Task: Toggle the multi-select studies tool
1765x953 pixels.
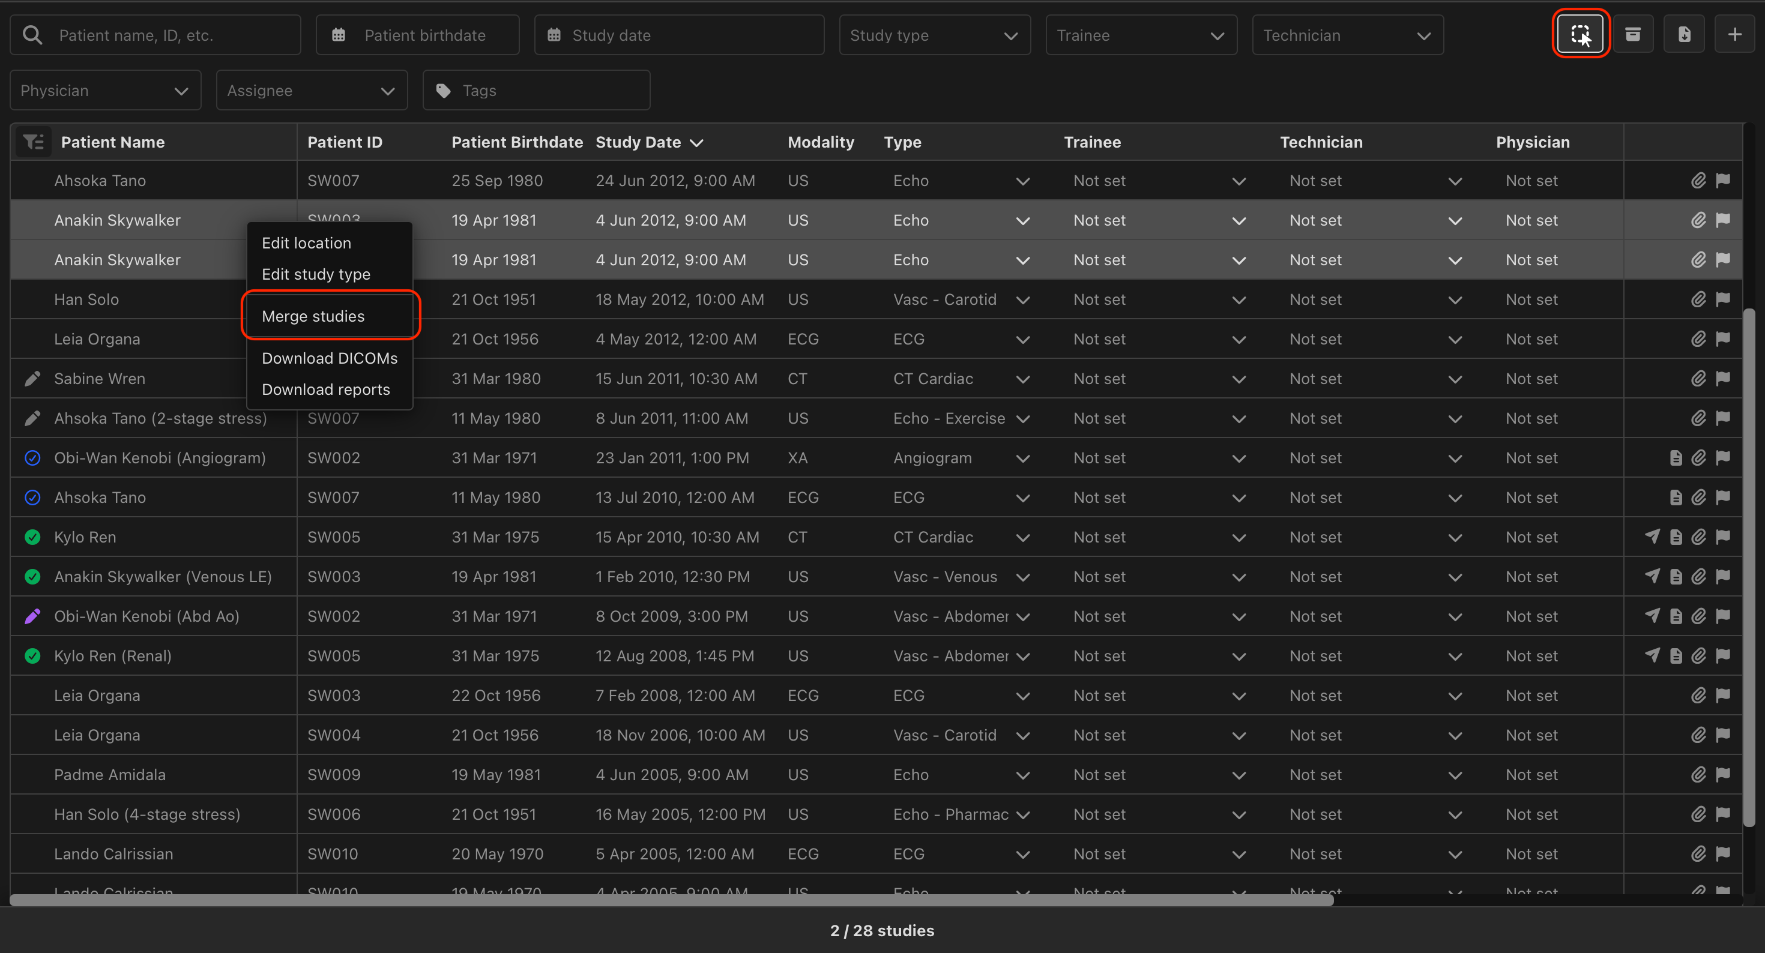Action: (x=1580, y=34)
